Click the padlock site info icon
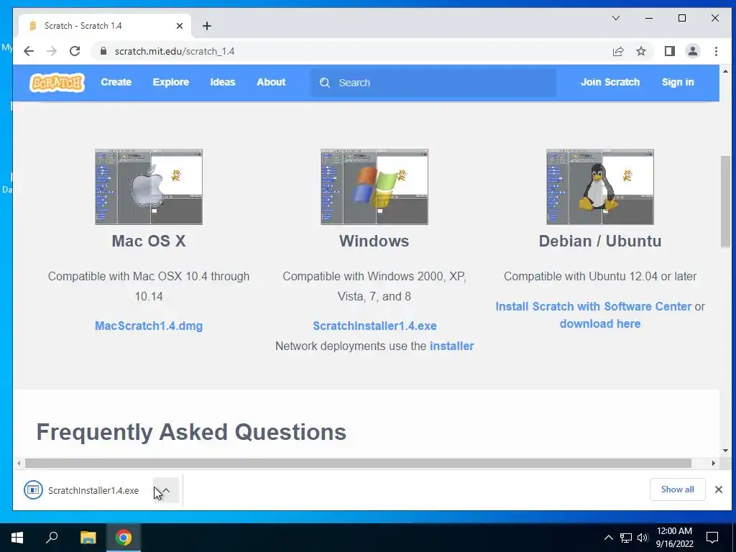 click(x=103, y=51)
